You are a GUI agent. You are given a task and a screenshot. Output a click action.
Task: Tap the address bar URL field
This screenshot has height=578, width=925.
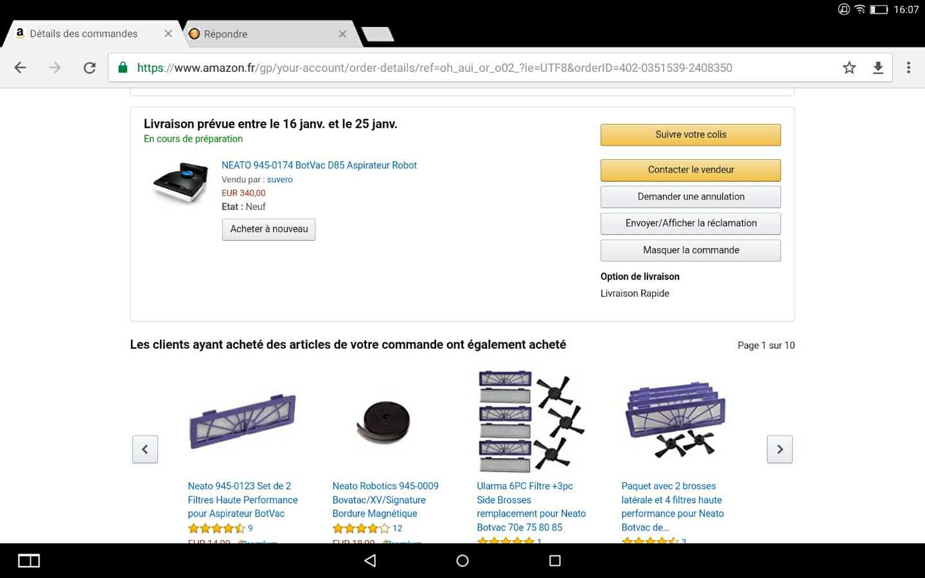click(450, 68)
